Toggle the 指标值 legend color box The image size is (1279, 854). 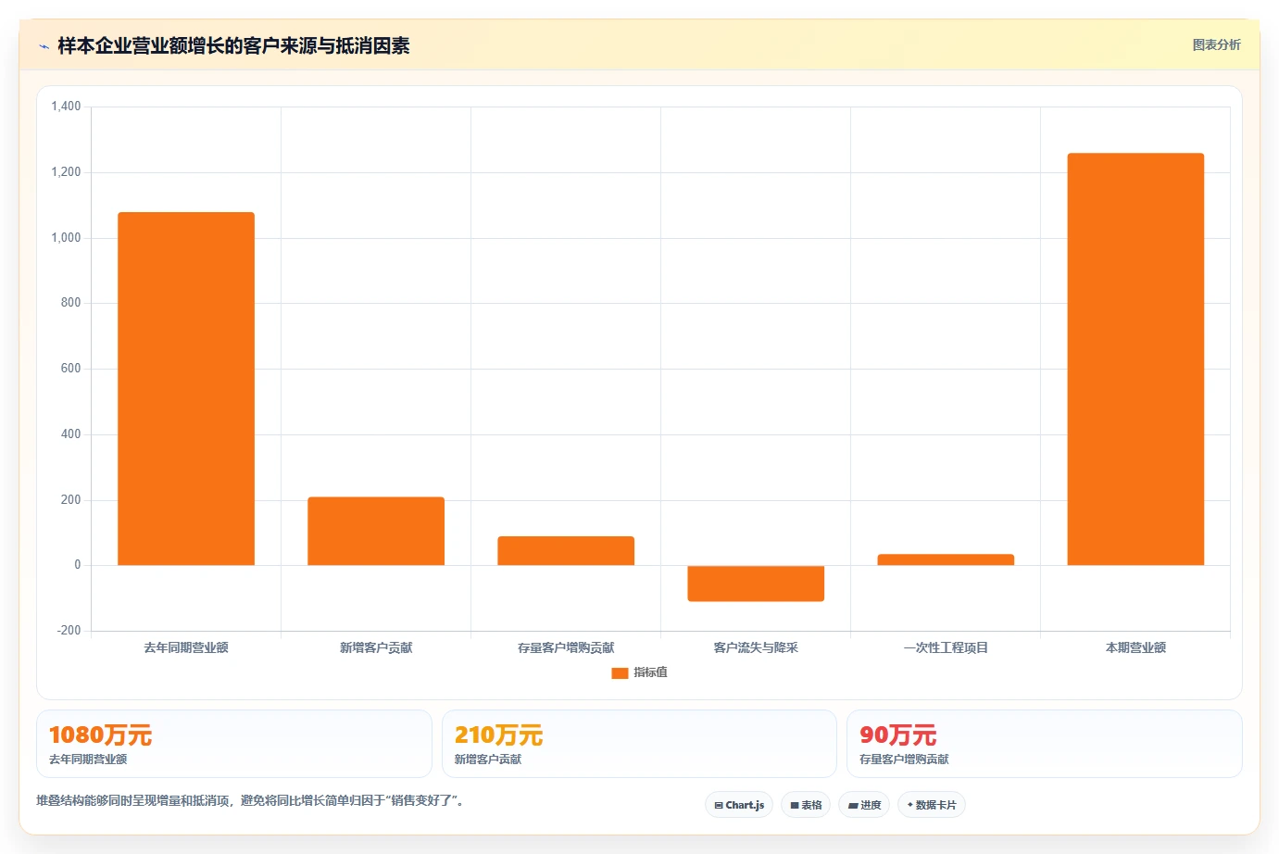(620, 673)
